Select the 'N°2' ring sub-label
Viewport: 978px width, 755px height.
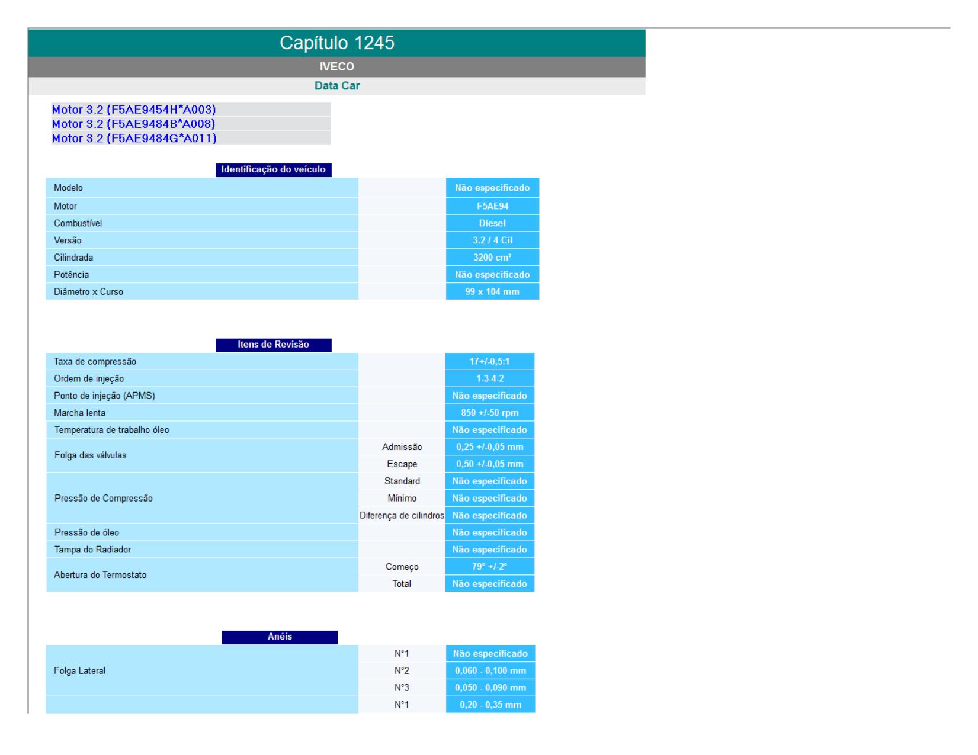coord(402,671)
